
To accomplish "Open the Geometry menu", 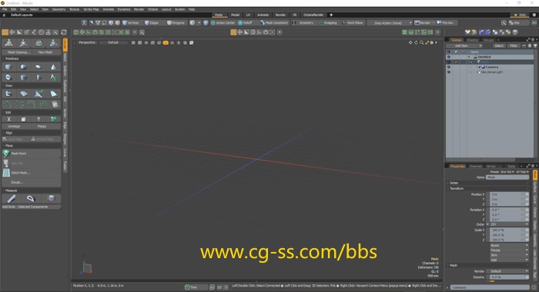I will click(59, 9).
